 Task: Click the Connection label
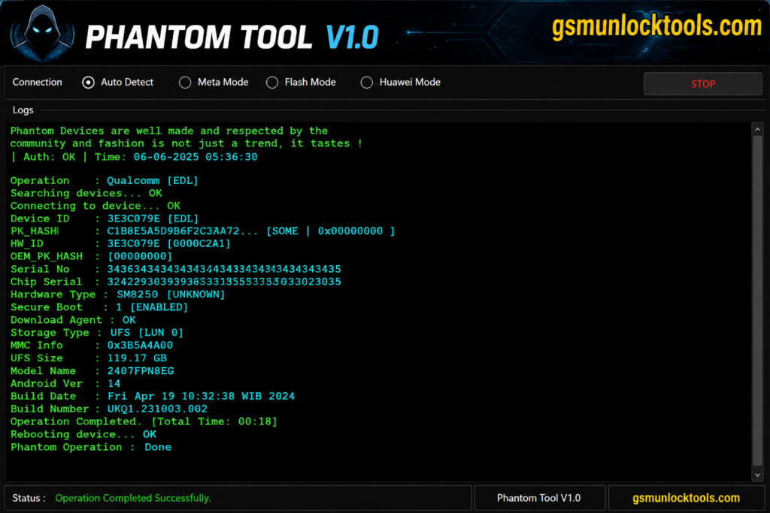click(x=38, y=83)
